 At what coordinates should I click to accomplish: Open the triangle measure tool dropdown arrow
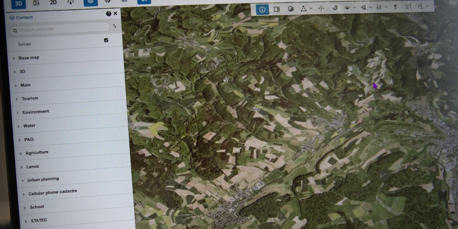pos(311,8)
